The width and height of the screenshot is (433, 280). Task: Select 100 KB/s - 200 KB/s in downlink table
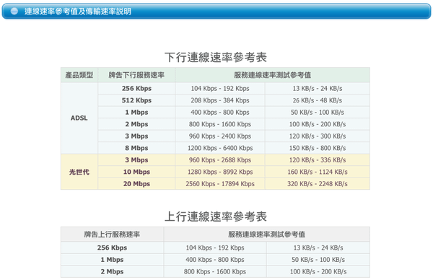coord(318,124)
